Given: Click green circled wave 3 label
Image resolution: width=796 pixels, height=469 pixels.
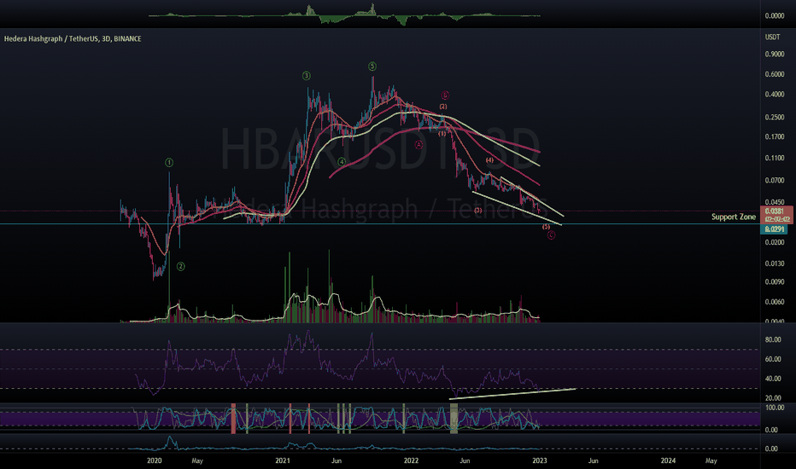Looking at the screenshot, I should [307, 76].
